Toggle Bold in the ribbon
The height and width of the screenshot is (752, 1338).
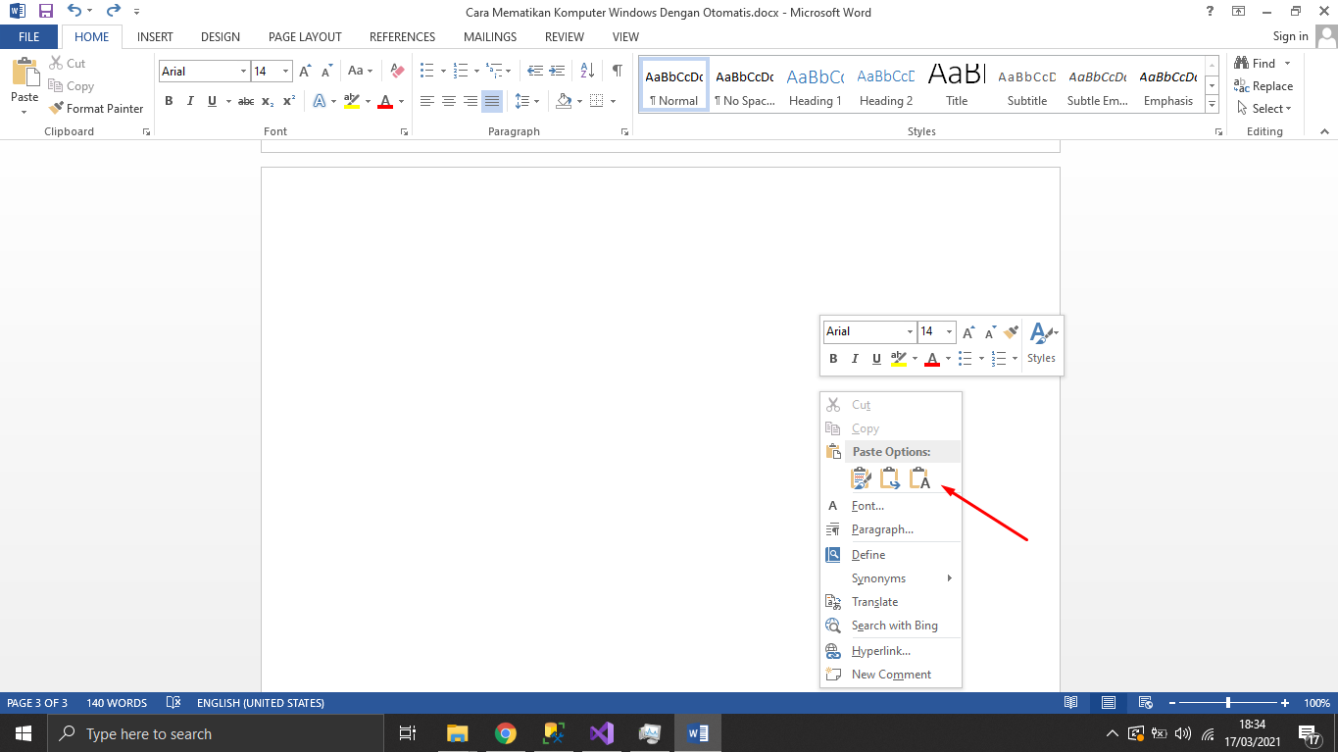(x=169, y=101)
